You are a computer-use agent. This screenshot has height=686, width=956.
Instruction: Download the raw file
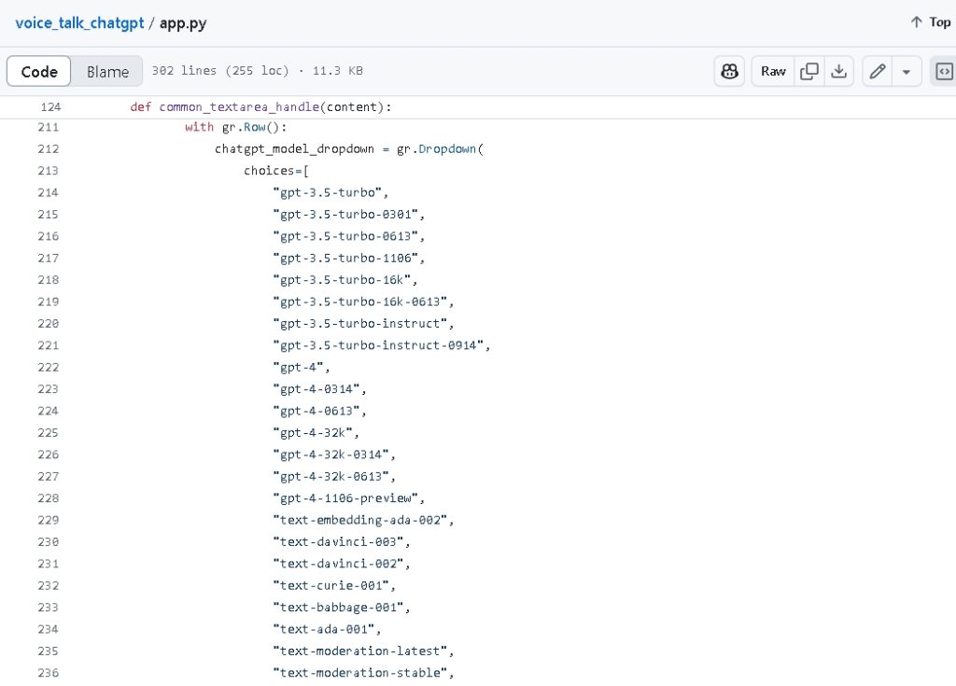pos(838,71)
